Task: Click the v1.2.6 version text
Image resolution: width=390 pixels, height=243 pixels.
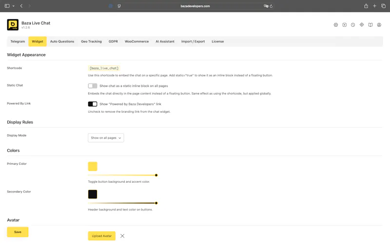Action: (x=26, y=28)
